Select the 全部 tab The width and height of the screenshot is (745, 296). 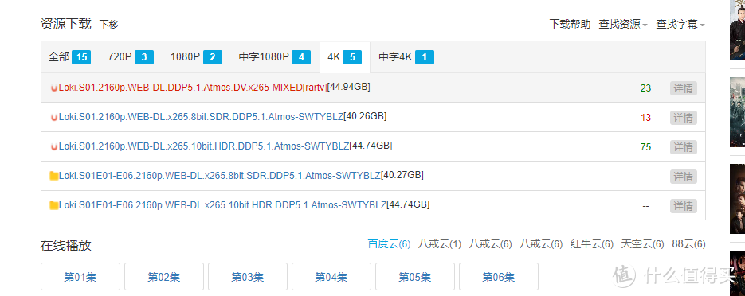pyautogui.click(x=69, y=57)
